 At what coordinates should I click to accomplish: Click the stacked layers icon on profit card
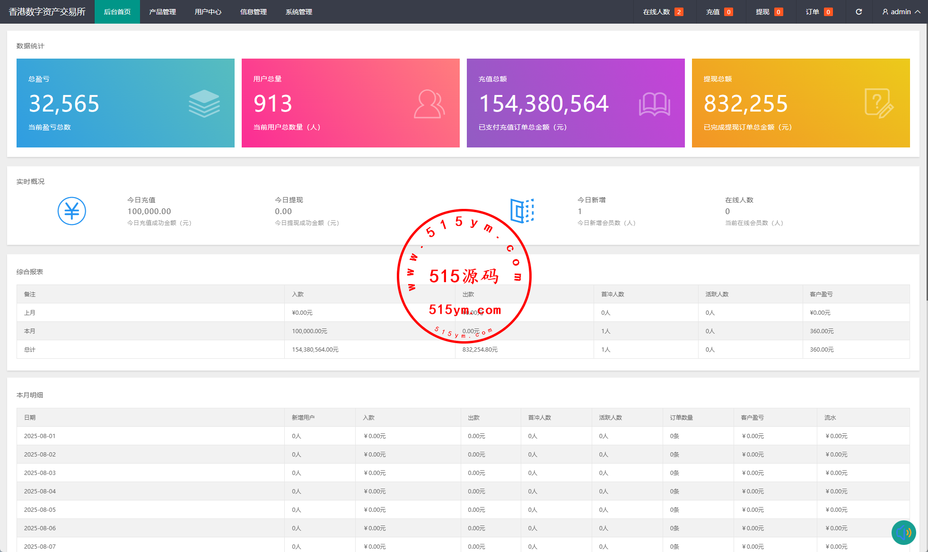coord(204,103)
